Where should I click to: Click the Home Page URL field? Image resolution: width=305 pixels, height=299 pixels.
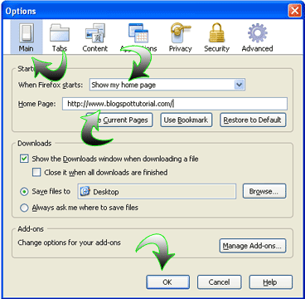[175, 104]
